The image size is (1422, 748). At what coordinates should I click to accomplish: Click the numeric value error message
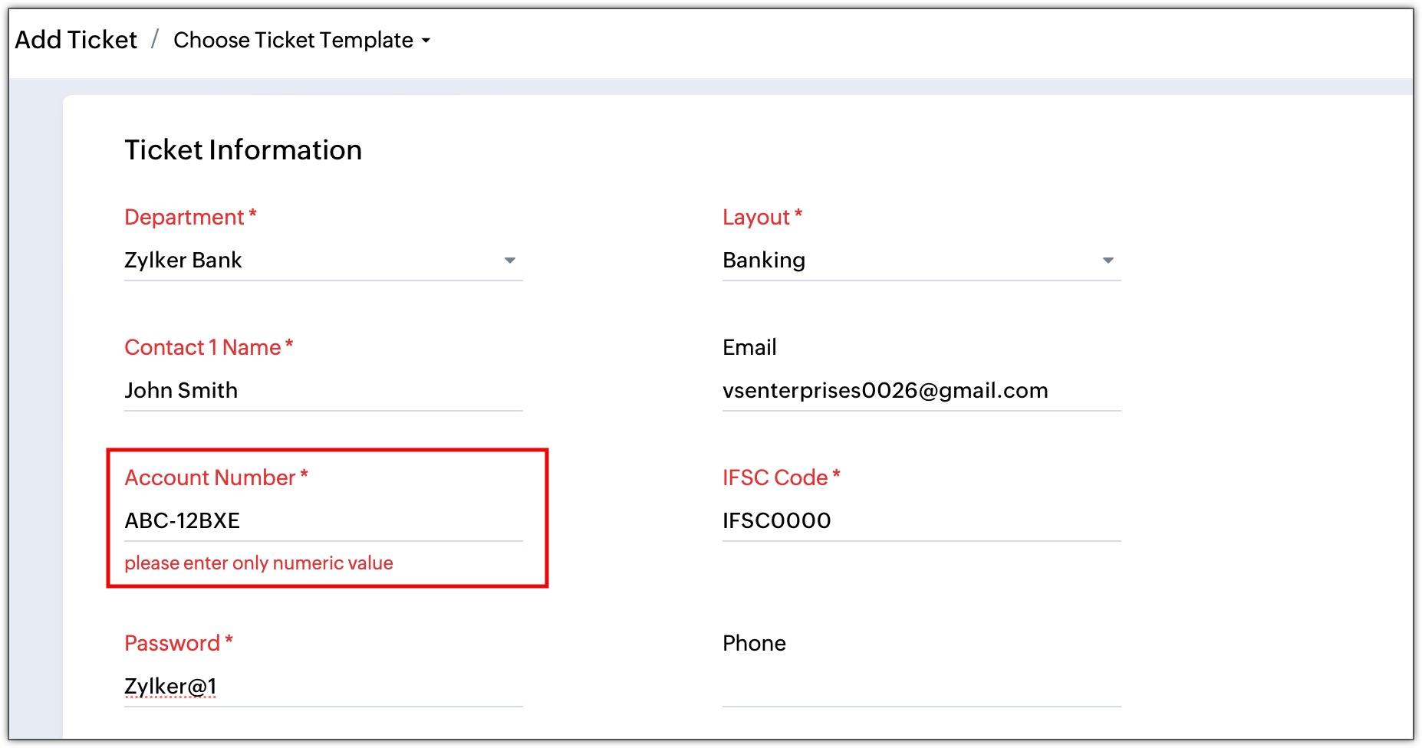pyautogui.click(x=258, y=563)
